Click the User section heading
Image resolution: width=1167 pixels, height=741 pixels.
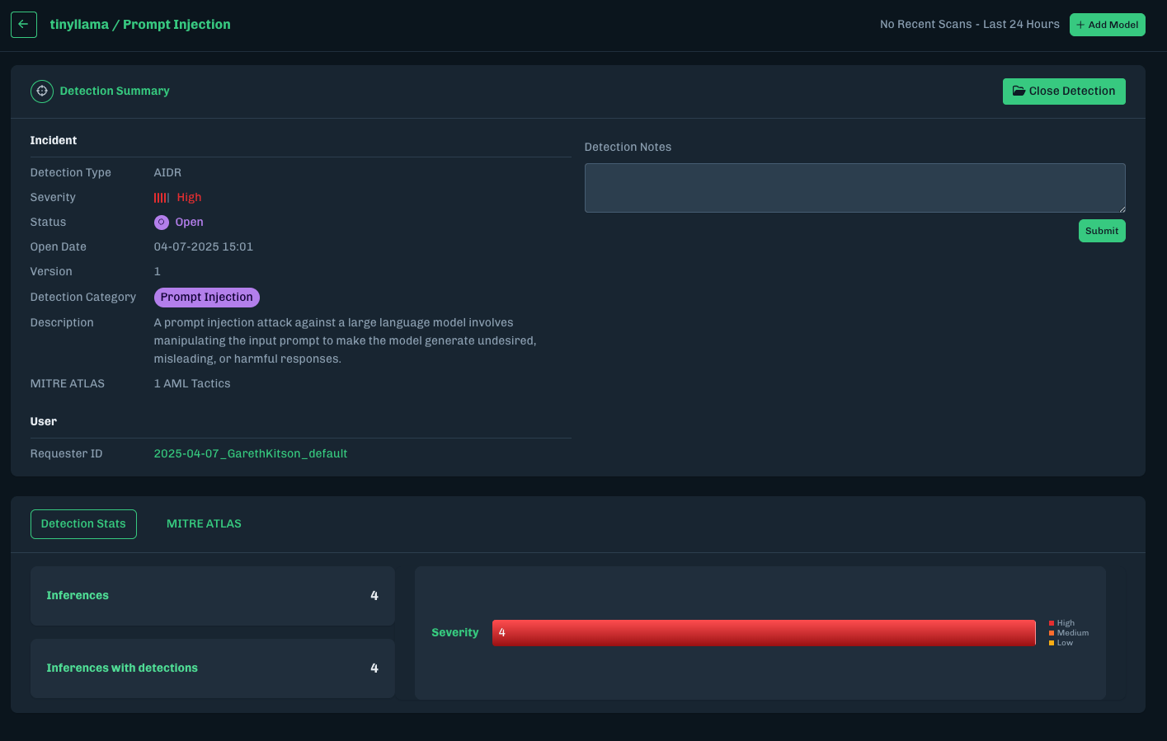(x=44, y=422)
